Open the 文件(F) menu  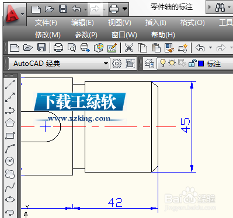pyautogui.click(x=46, y=23)
